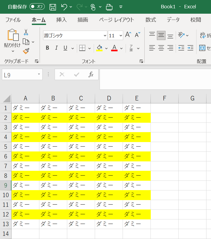Click the Increase Indent icon
211x239 pixels.
point(190,48)
